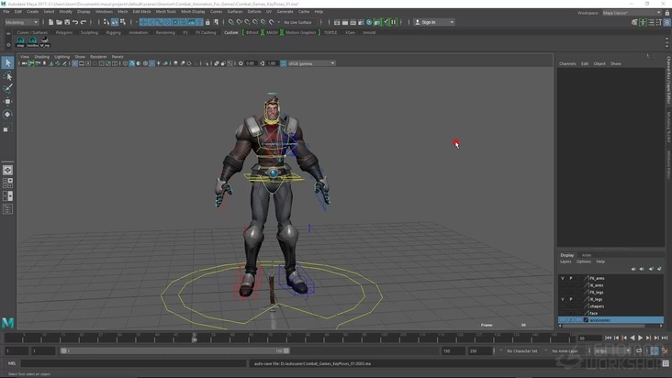Viewport: 672px width, 378px height.
Task: Open the 30 fps frame rate dropdown
Action: (x=612, y=351)
